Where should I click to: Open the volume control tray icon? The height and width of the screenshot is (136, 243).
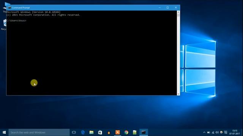tap(217, 133)
